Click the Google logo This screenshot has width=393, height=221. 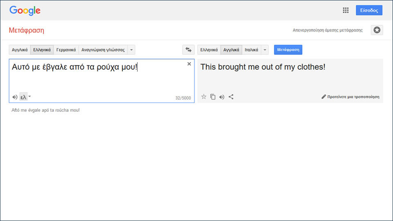point(25,11)
